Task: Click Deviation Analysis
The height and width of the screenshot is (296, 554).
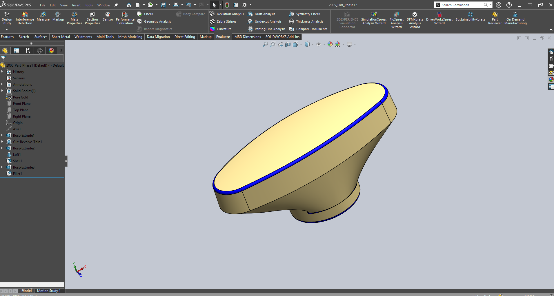Action: pyautogui.click(x=227, y=14)
